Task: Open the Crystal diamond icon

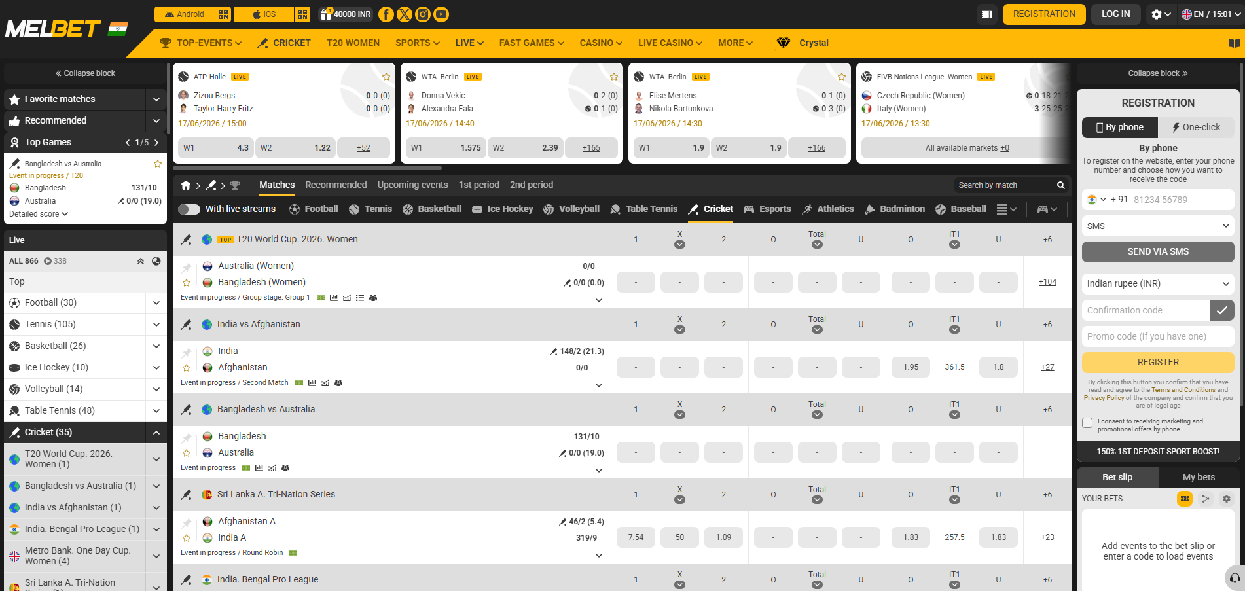Action: pos(784,43)
